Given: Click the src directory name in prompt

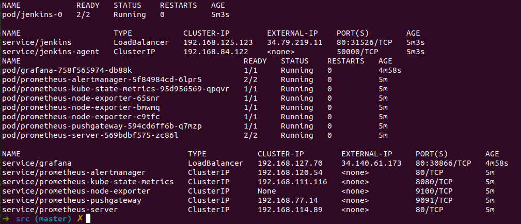Looking at the screenshot, I should tap(23, 219).
